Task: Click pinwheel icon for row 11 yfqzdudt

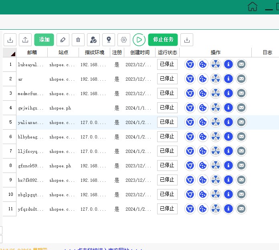Action: pos(216,209)
